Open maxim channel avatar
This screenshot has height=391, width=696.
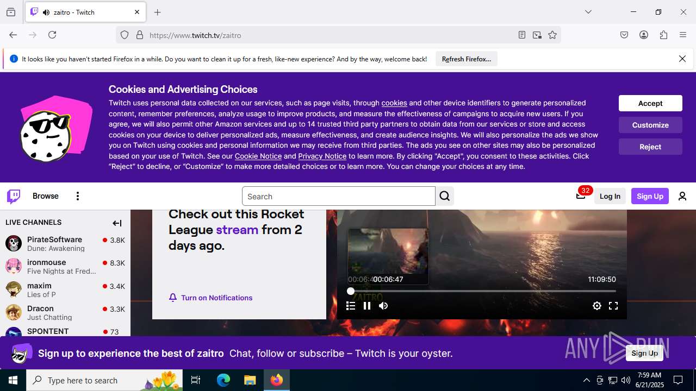pos(14,289)
